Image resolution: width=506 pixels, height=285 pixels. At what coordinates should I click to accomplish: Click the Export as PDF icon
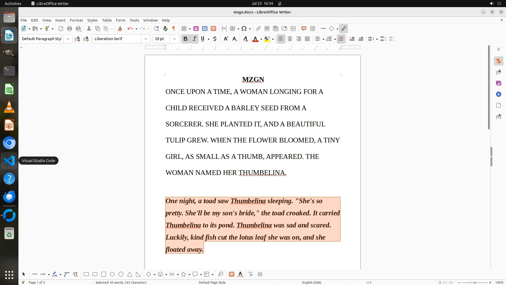tap(61, 28)
